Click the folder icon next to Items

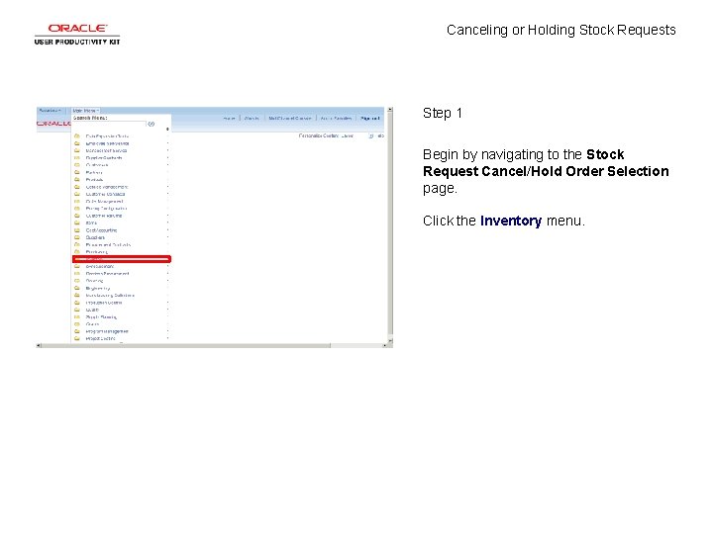coord(77,222)
